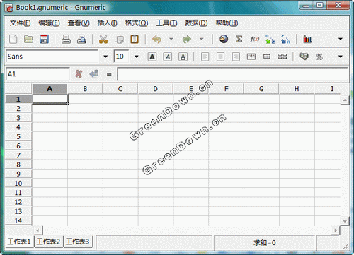Expand the Sans font name dropdown

[105, 57]
